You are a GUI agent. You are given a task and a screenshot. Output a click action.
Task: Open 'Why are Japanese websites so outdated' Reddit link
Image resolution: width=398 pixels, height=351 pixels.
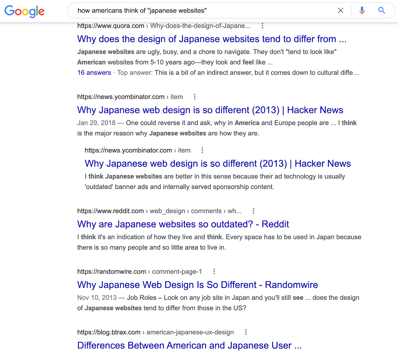[183, 224]
